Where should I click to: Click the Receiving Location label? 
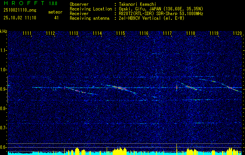91,9
